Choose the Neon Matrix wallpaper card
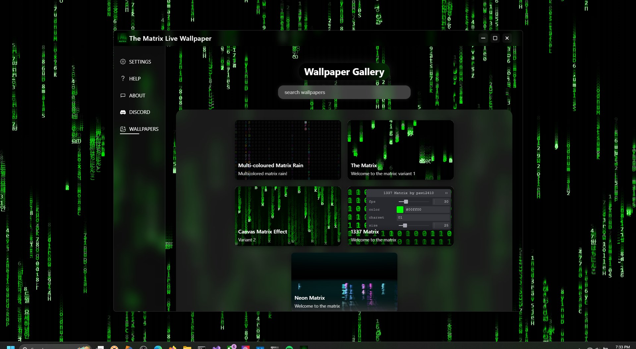The image size is (636, 349). pos(344,282)
